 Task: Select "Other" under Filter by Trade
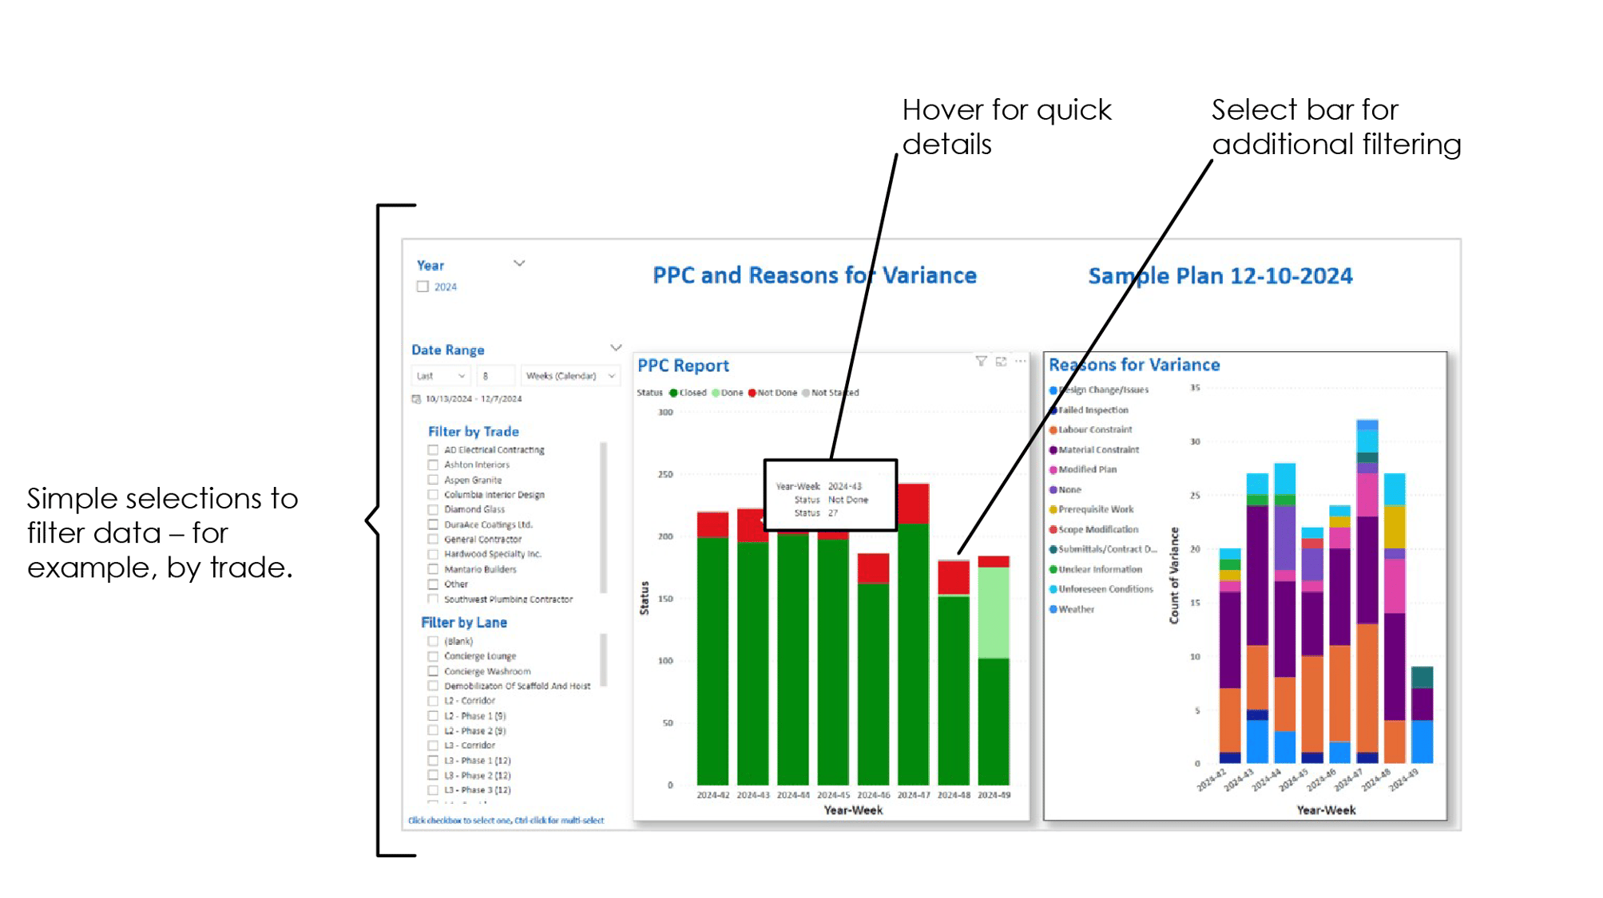(431, 584)
